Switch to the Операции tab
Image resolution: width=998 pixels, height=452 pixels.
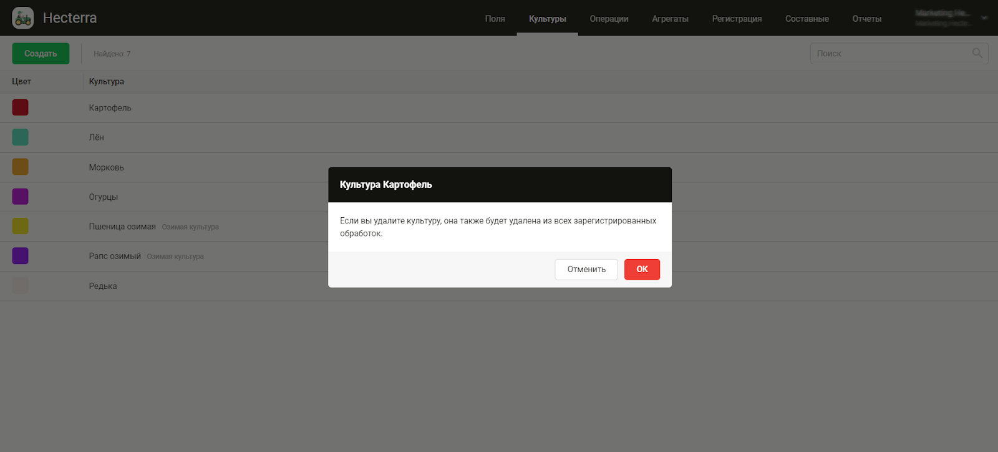609,19
